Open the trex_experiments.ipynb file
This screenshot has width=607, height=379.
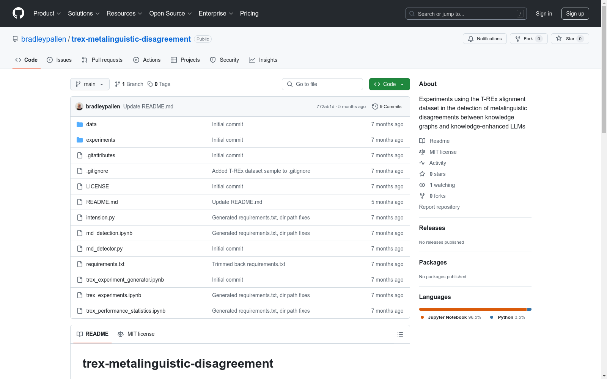click(x=114, y=295)
